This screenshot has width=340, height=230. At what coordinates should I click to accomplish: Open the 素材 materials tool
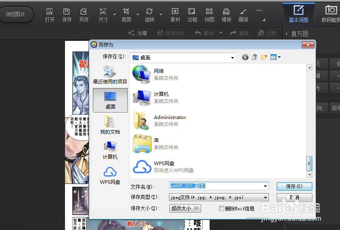point(175,15)
